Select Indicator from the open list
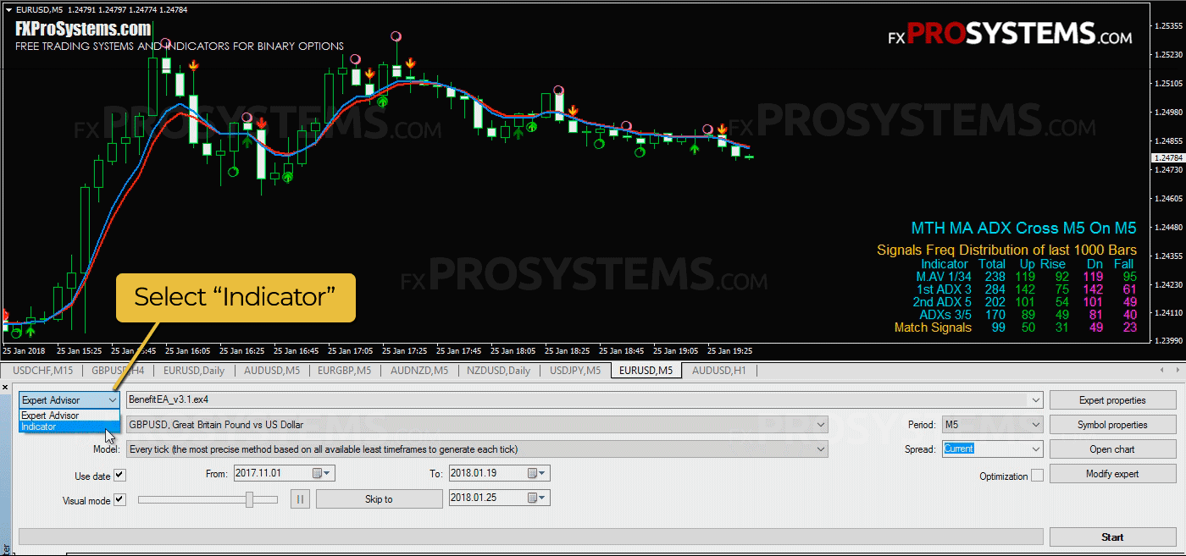Image resolution: width=1186 pixels, height=556 pixels. (69, 427)
